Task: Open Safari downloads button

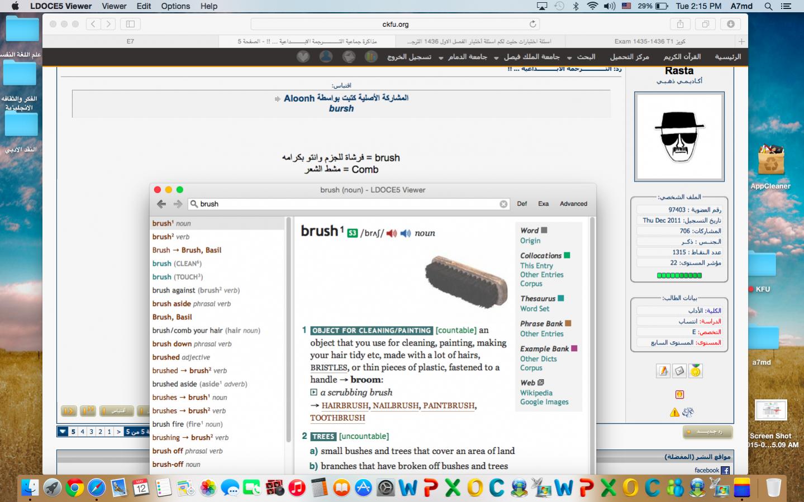Action: point(730,24)
